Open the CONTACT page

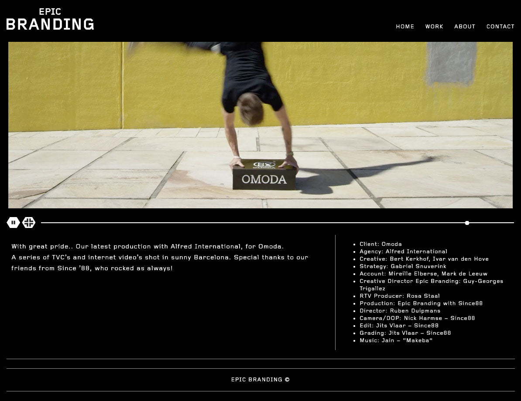point(500,27)
